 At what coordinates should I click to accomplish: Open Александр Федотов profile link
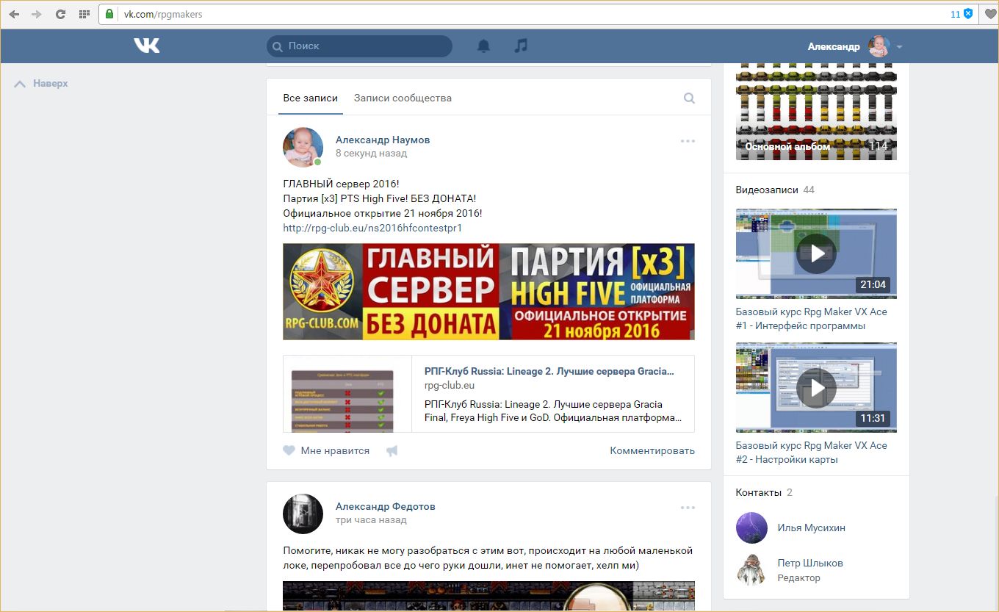click(x=386, y=506)
